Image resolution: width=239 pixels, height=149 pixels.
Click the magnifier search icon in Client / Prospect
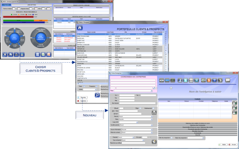pos(97,95)
